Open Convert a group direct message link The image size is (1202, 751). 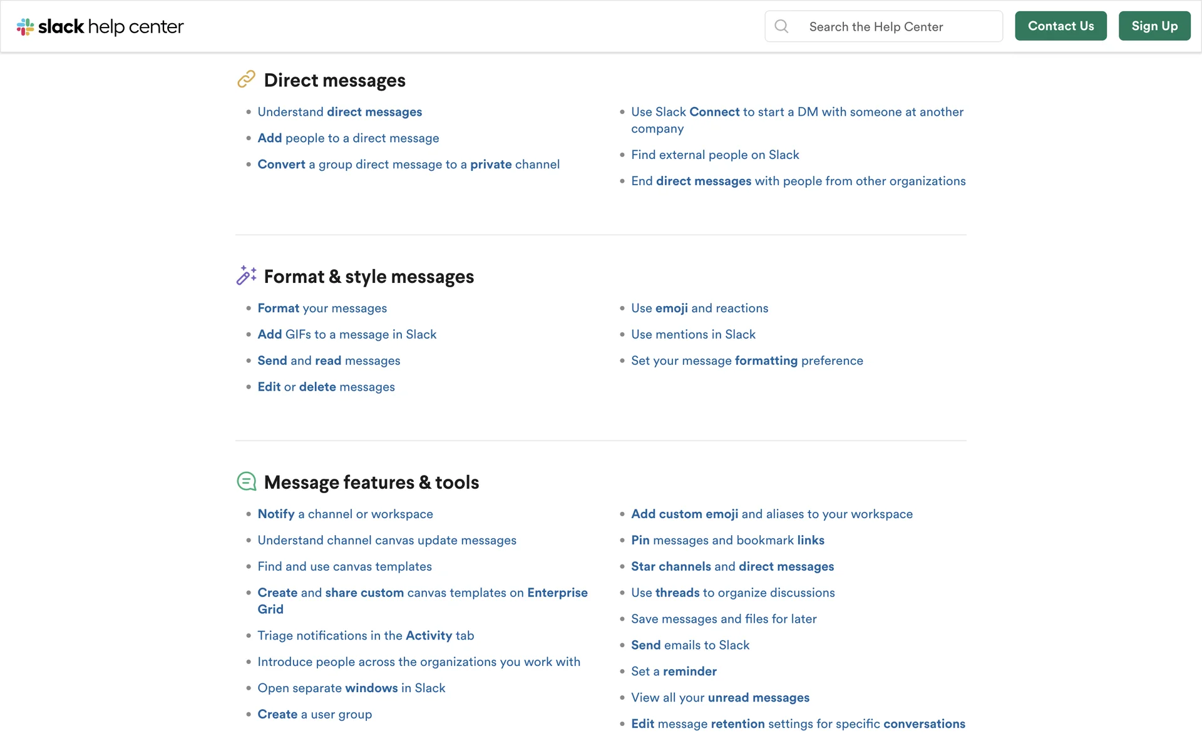(408, 165)
